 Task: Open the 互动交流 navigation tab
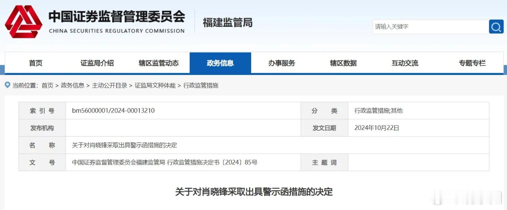(405, 63)
